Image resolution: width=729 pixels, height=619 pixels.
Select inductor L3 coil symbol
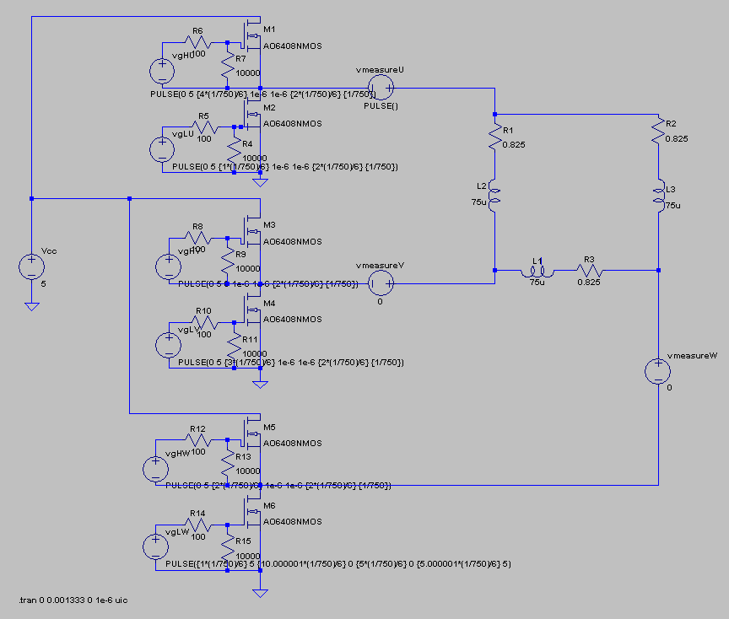[658, 196]
